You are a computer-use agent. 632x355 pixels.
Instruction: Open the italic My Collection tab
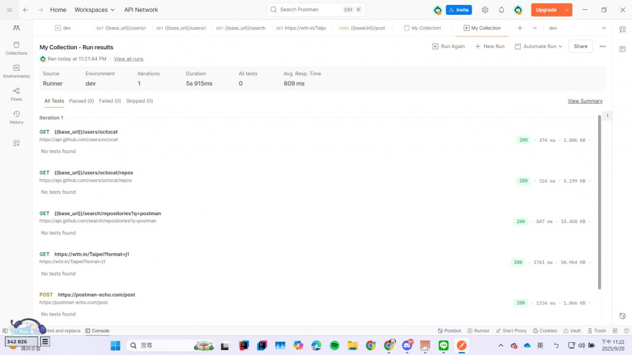tap(422, 28)
